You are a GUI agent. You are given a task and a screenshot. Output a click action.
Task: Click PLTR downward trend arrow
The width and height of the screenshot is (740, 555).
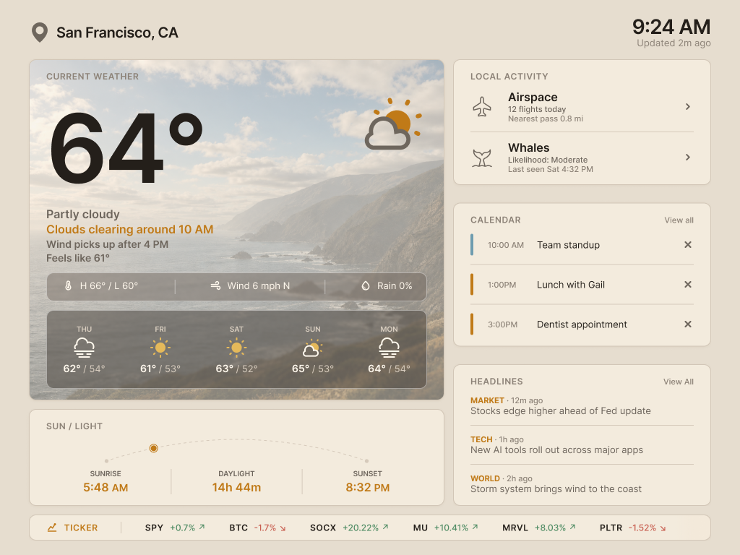point(663,528)
